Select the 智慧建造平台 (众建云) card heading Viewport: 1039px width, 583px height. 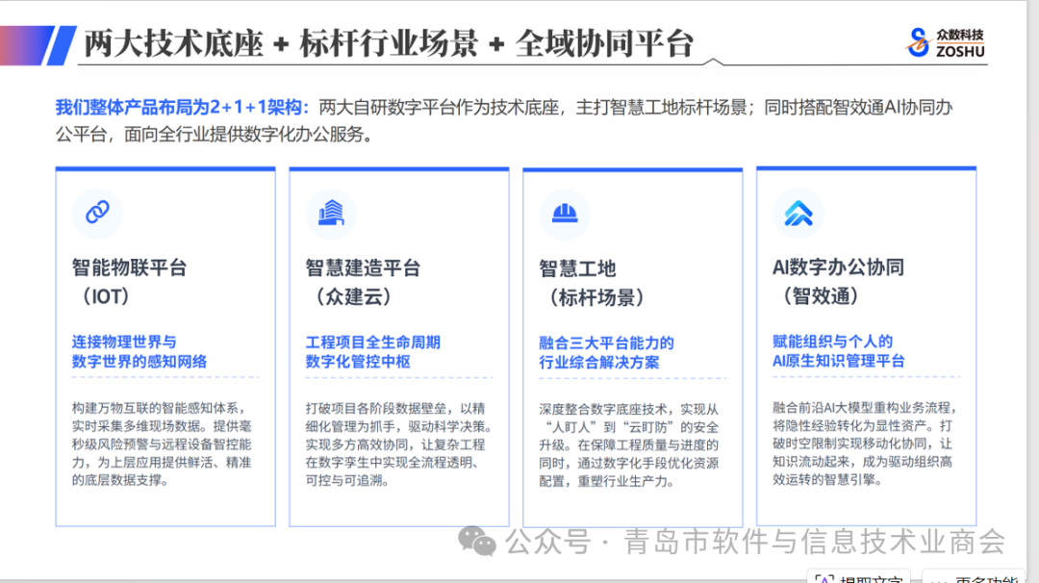point(363,282)
